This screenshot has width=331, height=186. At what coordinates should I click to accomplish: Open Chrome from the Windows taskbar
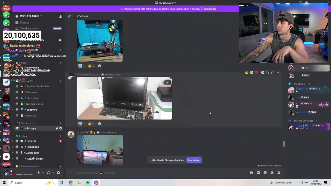tap(71, 183)
